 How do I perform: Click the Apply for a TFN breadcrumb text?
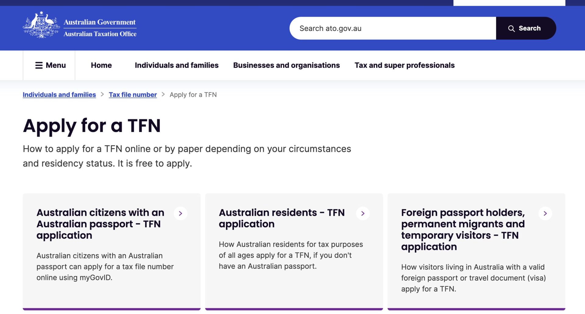coord(193,95)
